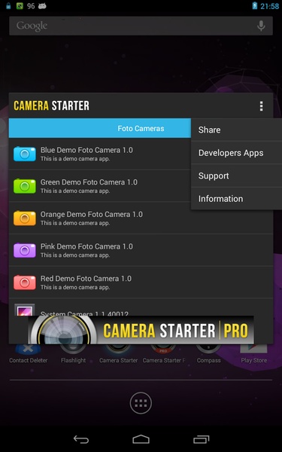This screenshot has height=452, width=282.
Task: Tap the Google voice search microphone
Action: click(261, 26)
